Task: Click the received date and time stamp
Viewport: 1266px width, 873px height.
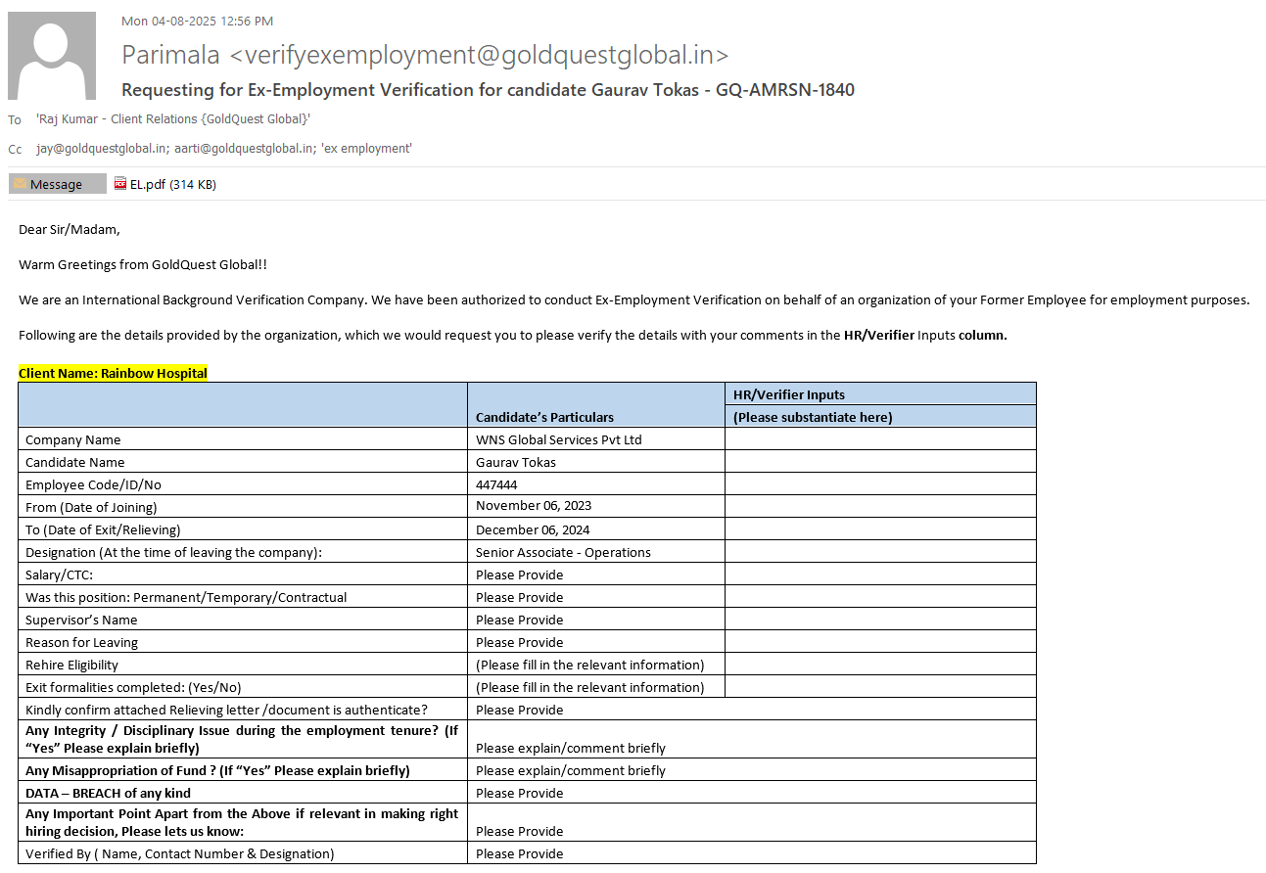Action: pos(197,21)
